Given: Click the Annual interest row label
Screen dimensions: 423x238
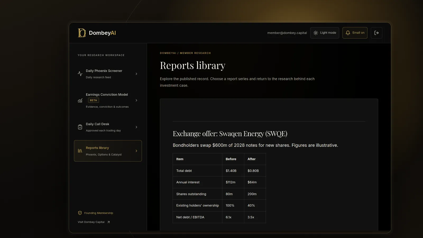Looking at the screenshot, I should pyautogui.click(x=188, y=182).
